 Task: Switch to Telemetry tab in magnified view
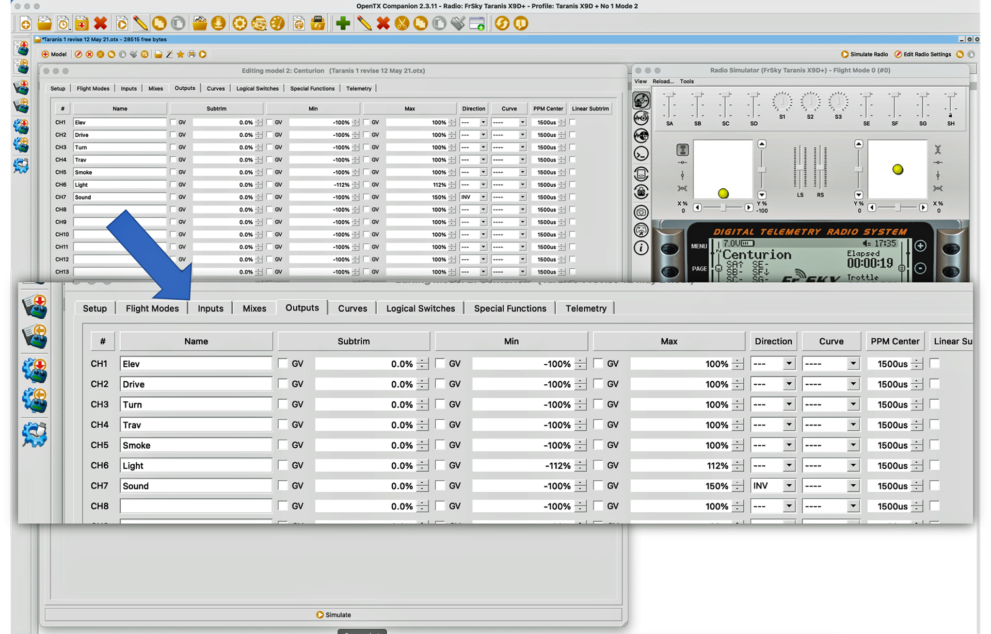585,308
